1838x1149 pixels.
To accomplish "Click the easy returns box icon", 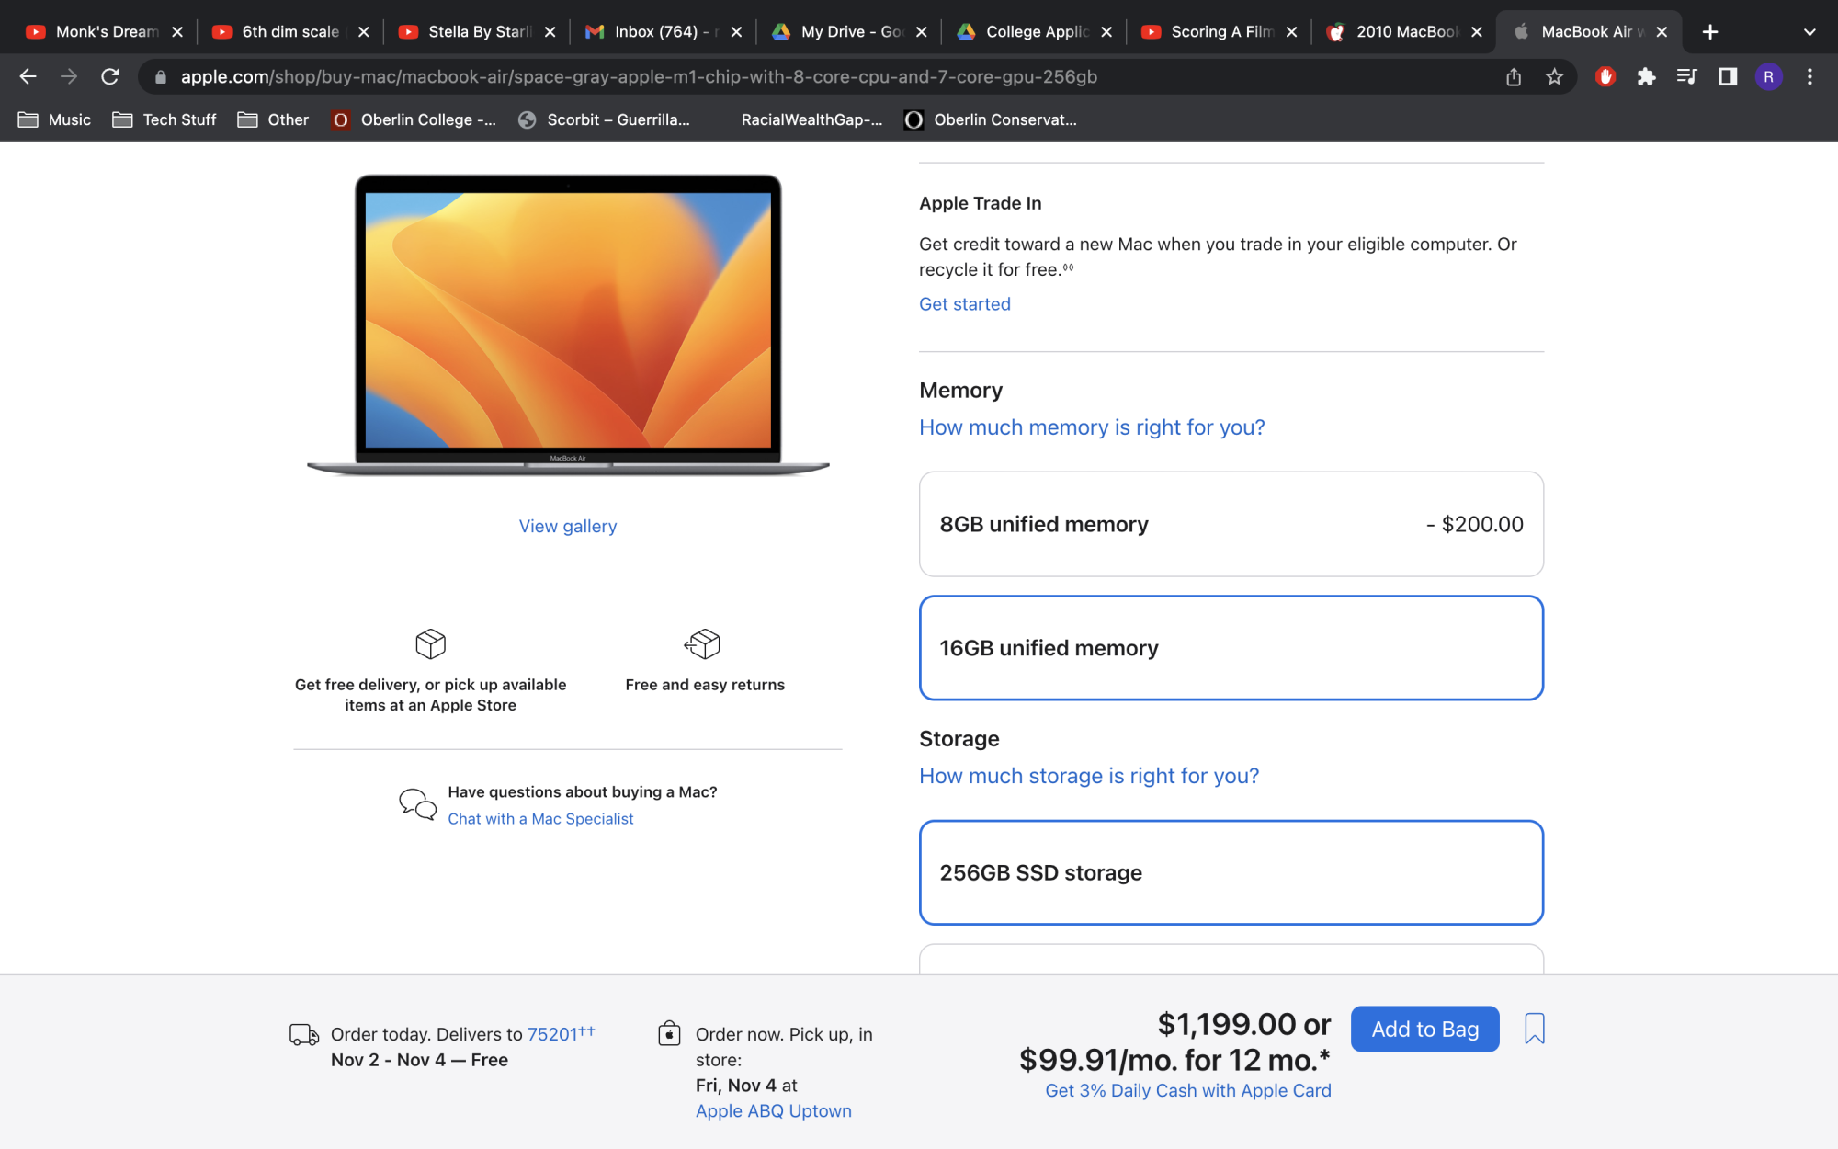I will coord(703,643).
